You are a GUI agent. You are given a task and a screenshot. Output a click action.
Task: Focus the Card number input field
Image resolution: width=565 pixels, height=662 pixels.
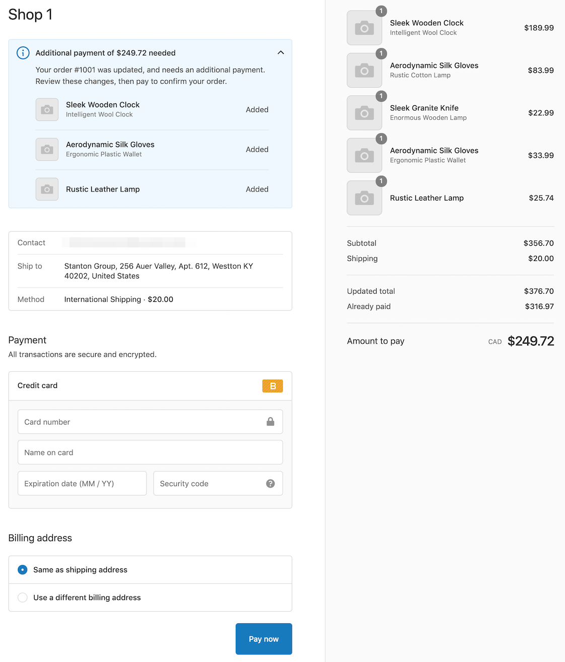(141, 422)
